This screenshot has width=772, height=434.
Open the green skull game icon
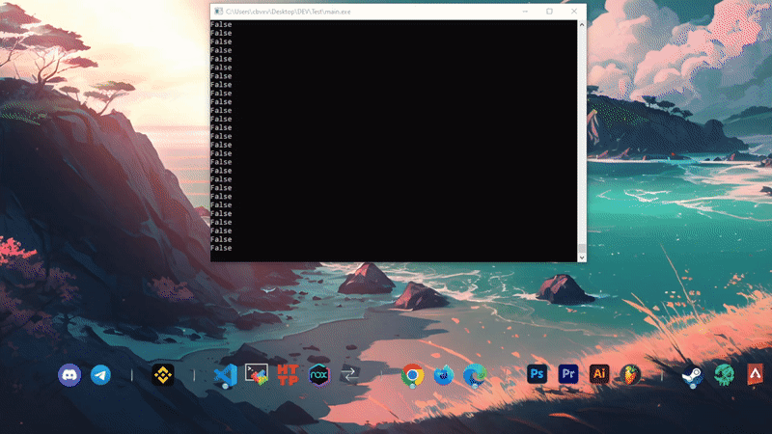pos(725,374)
